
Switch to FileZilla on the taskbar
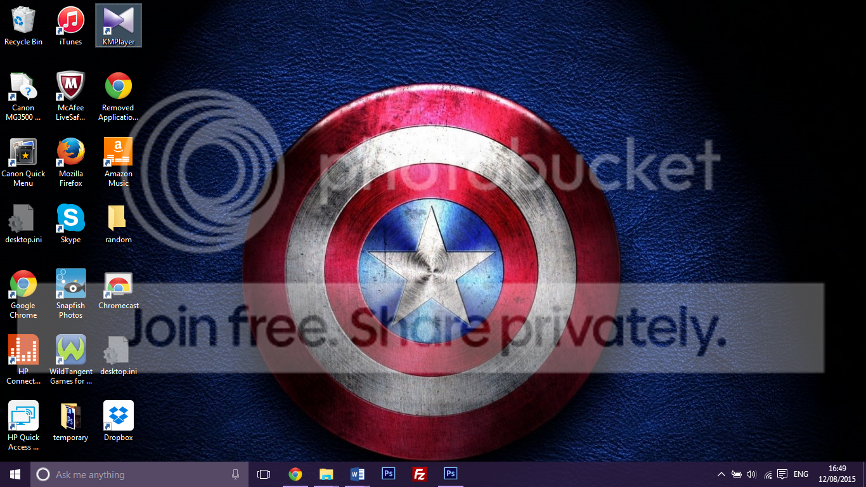(x=419, y=474)
